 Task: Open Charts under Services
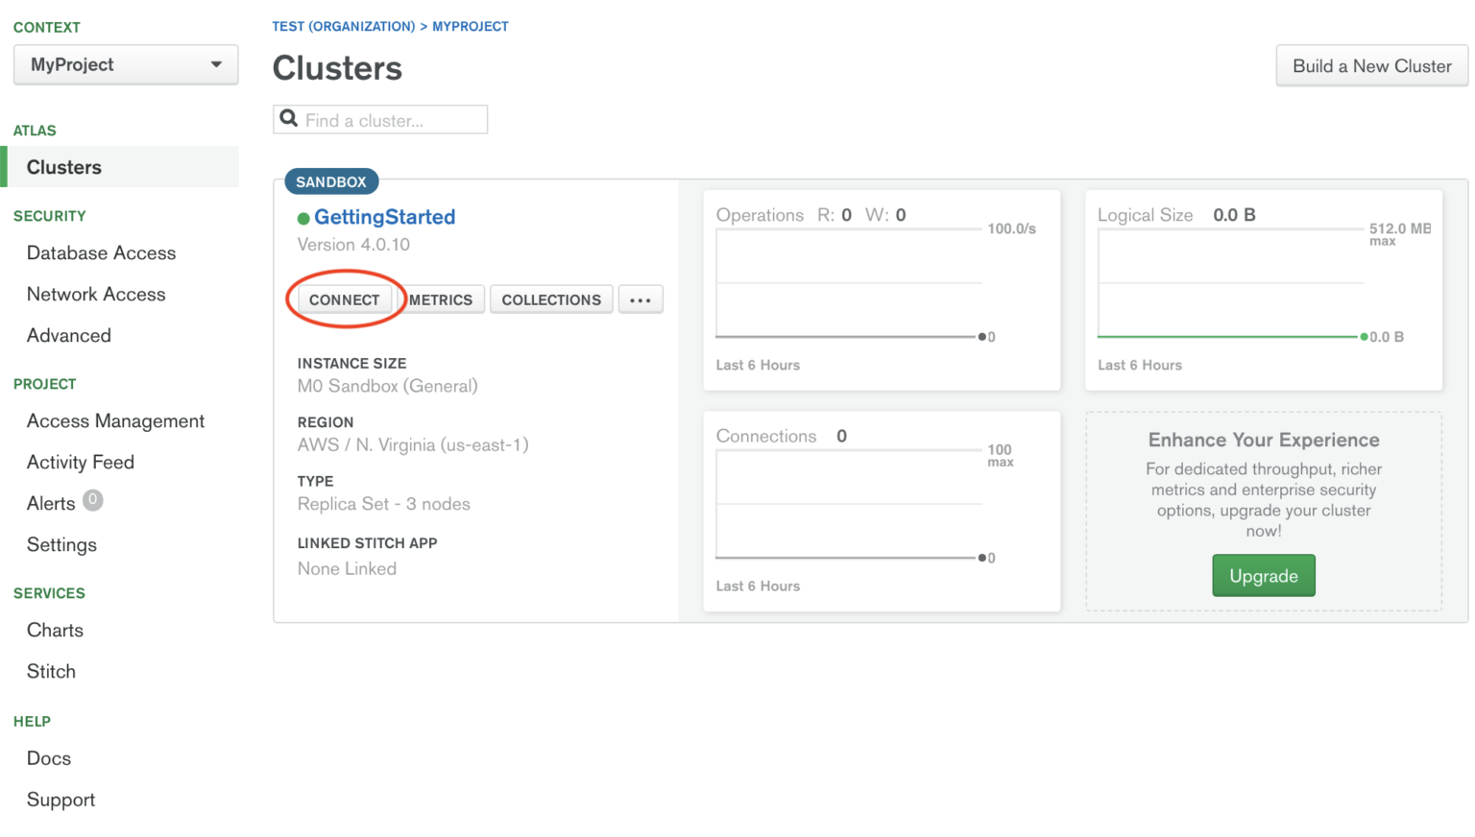(x=55, y=630)
